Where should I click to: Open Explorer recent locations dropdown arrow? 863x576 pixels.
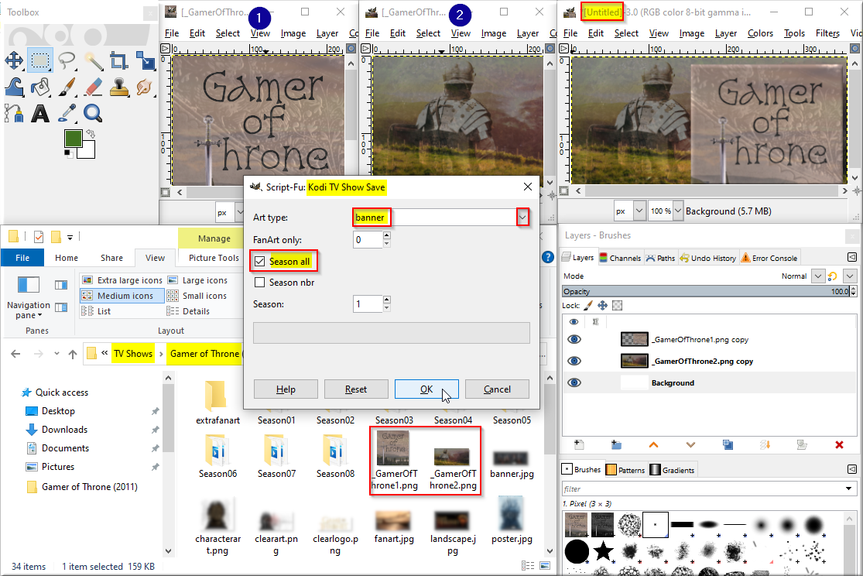(57, 354)
